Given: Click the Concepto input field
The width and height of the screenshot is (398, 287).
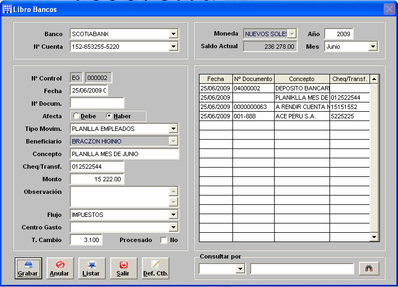Looking at the screenshot, I should click(x=124, y=154).
